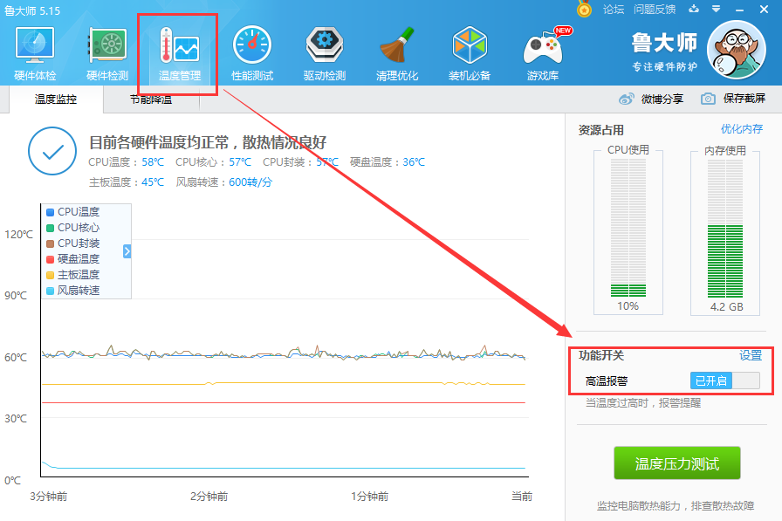Collapse the temperature legend panel arrow
Screen dimensions: 782x521
coord(127,251)
